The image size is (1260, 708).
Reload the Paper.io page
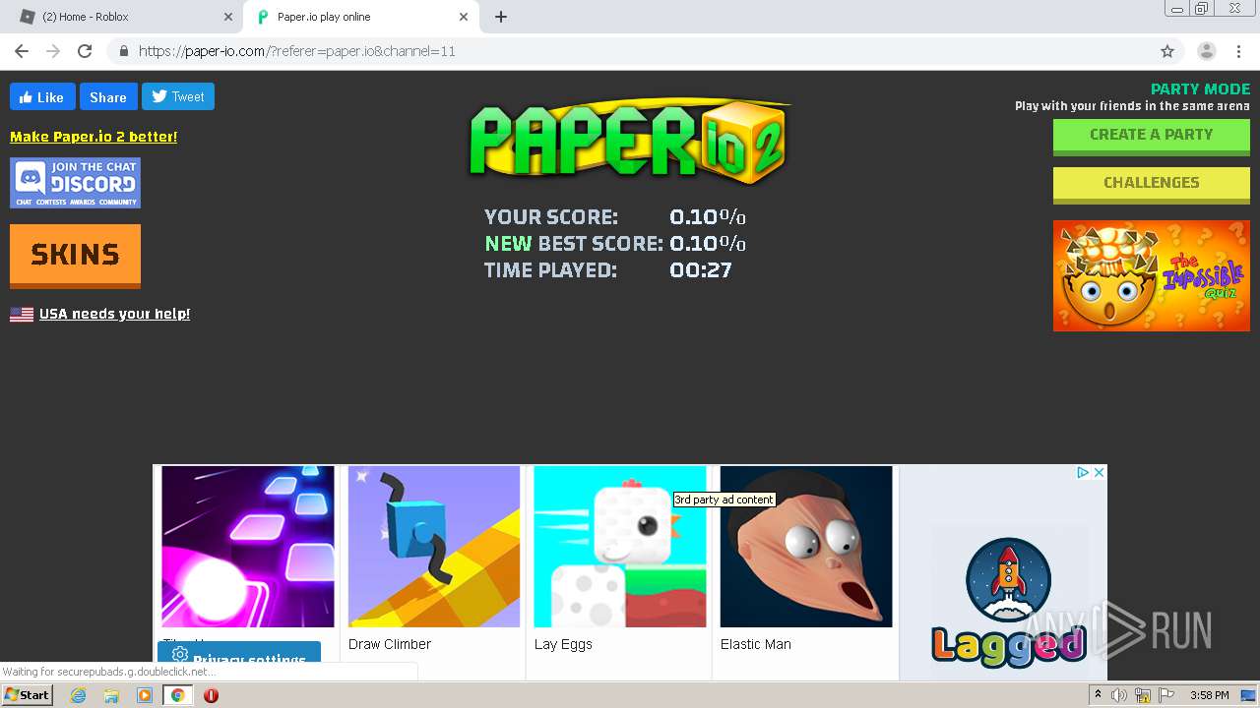[x=85, y=51]
